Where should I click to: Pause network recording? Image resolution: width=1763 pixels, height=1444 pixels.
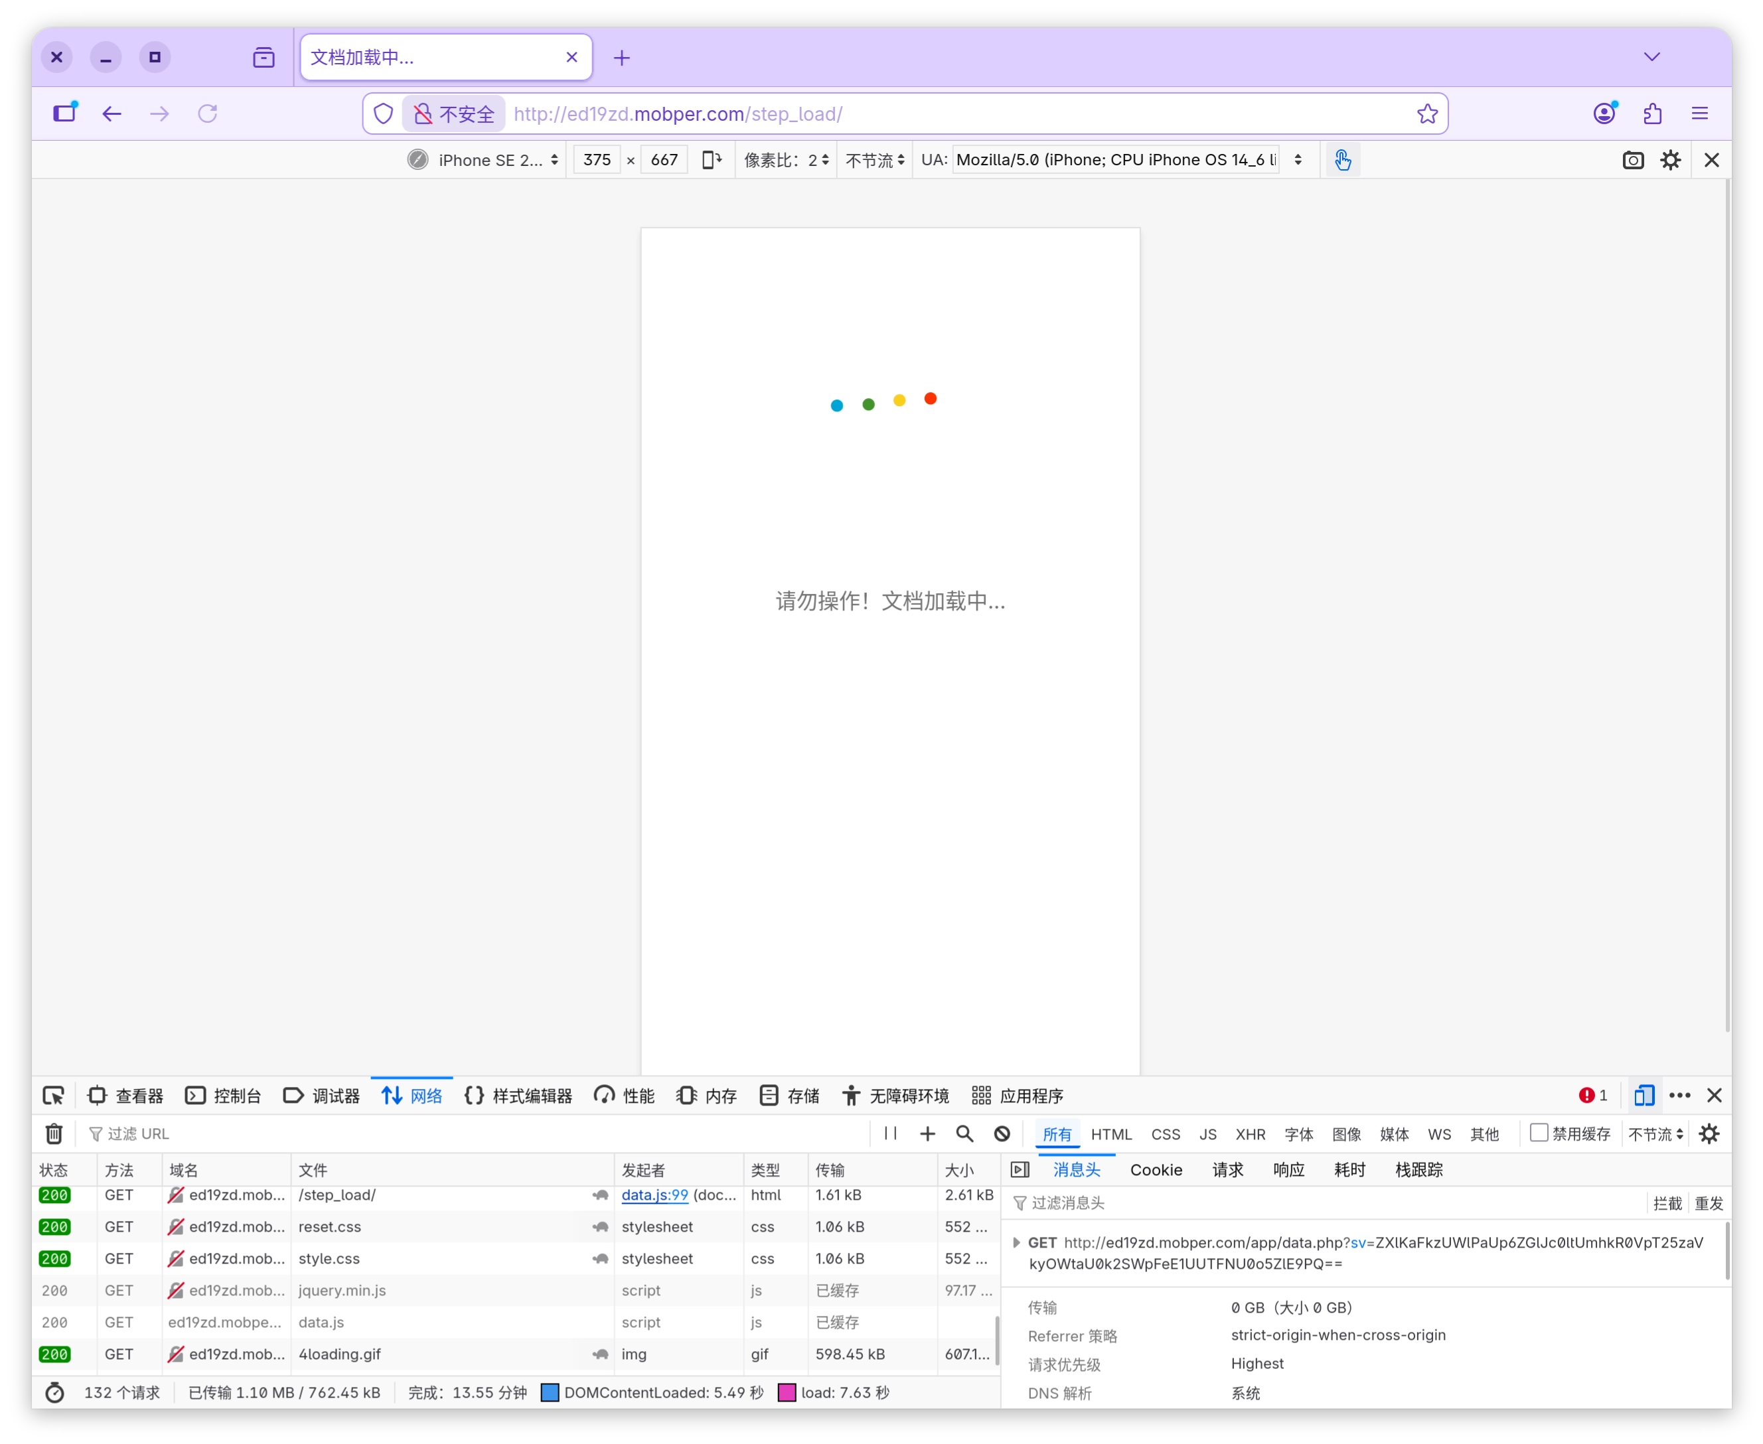890,1133
